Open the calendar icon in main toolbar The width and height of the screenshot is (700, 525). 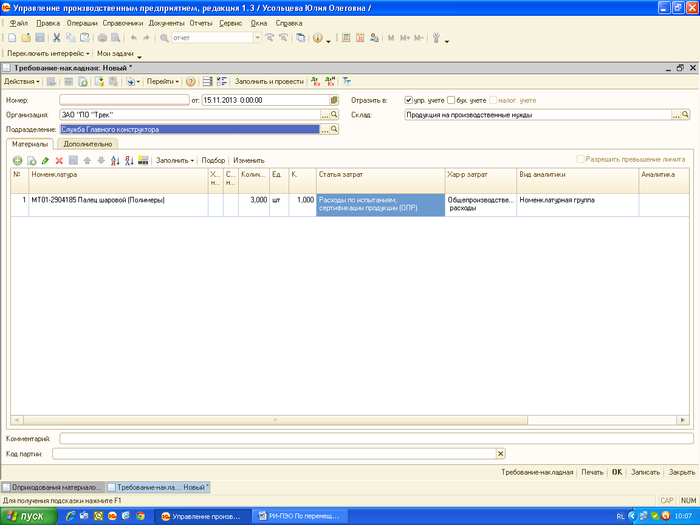(360, 38)
